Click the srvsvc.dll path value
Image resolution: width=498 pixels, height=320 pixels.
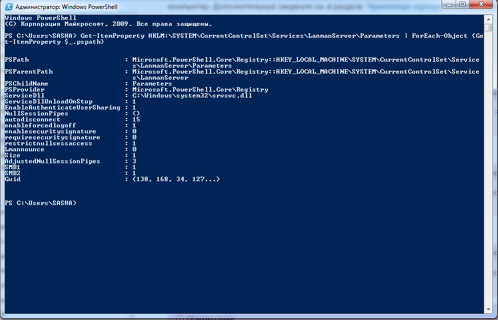pyautogui.click(x=192, y=96)
